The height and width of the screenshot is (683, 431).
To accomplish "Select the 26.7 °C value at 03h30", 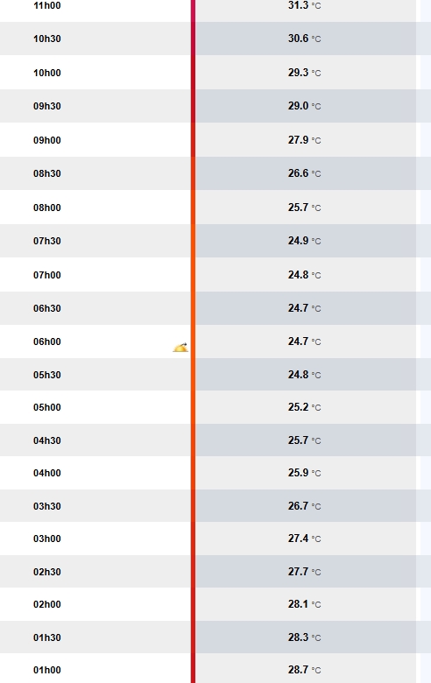I will [x=304, y=506].
